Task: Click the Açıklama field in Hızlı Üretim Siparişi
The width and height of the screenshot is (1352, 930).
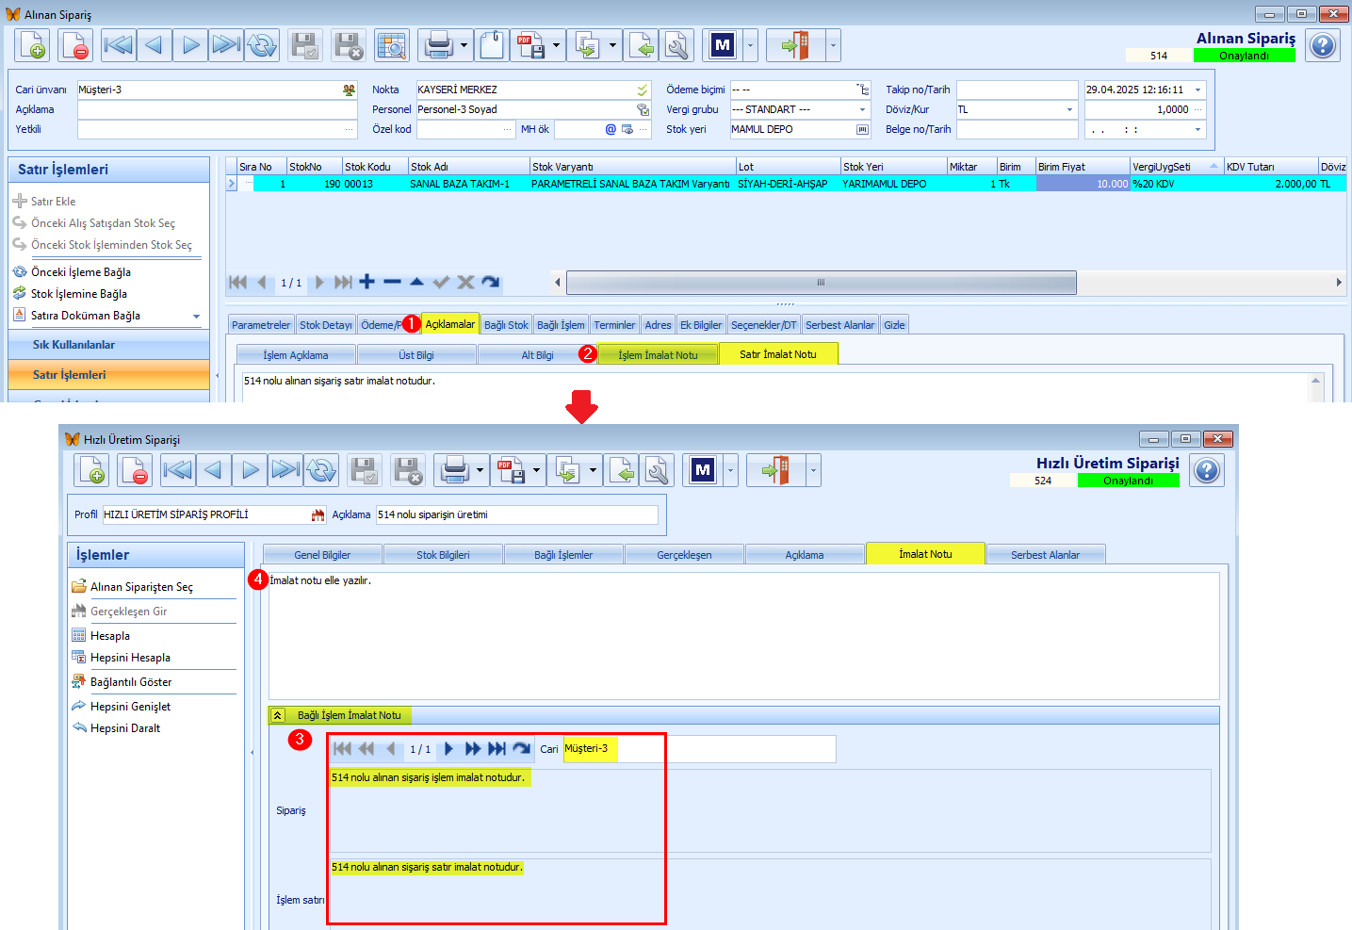Action: [516, 514]
